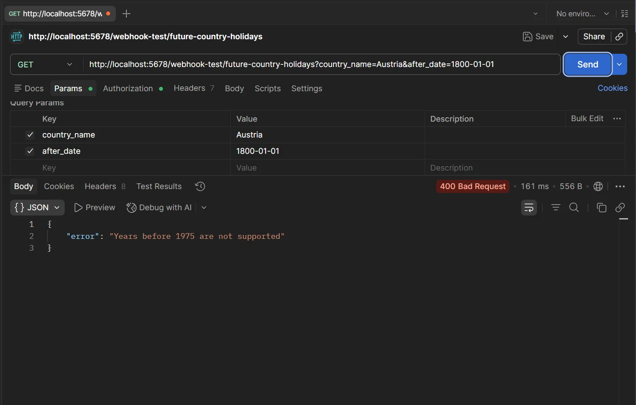Viewport: 636px width, 405px height.
Task: Open the environment quick look icon
Action: coord(625,14)
